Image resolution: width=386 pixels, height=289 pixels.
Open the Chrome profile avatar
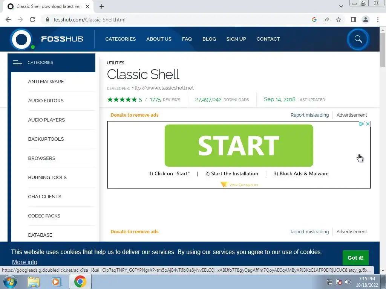366,20
